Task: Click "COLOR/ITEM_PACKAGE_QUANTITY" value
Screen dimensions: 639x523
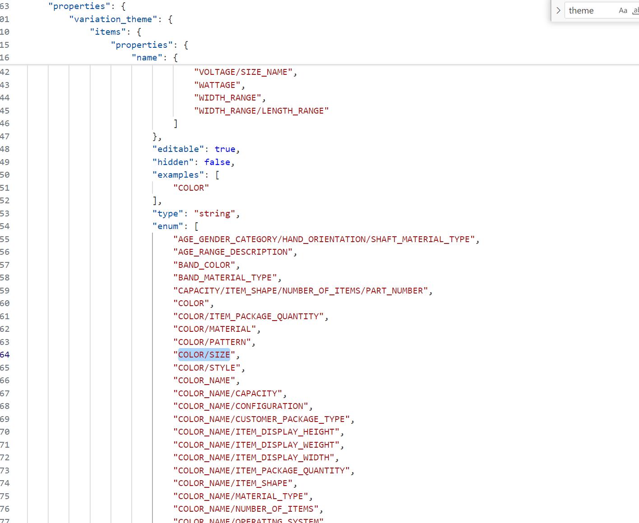Action: click(x=249, y=317)
